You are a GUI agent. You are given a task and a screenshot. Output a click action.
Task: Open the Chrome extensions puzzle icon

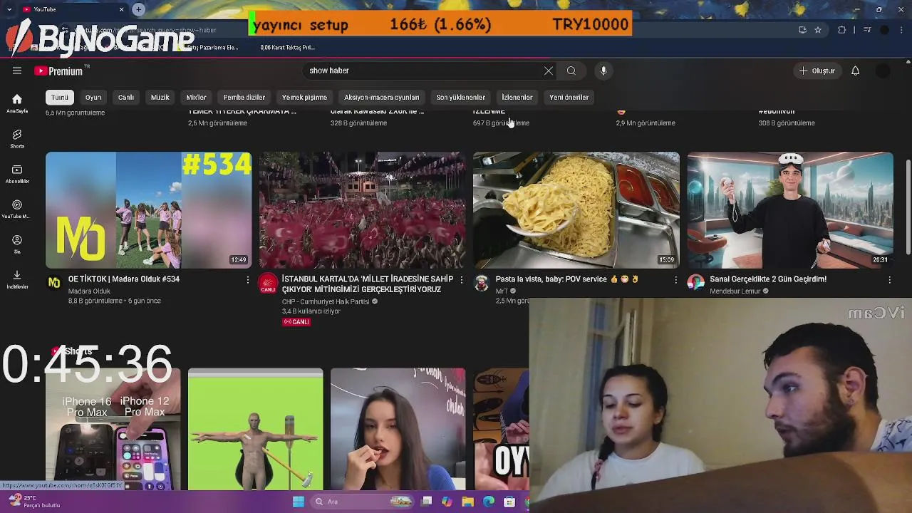tap(842, 30)
